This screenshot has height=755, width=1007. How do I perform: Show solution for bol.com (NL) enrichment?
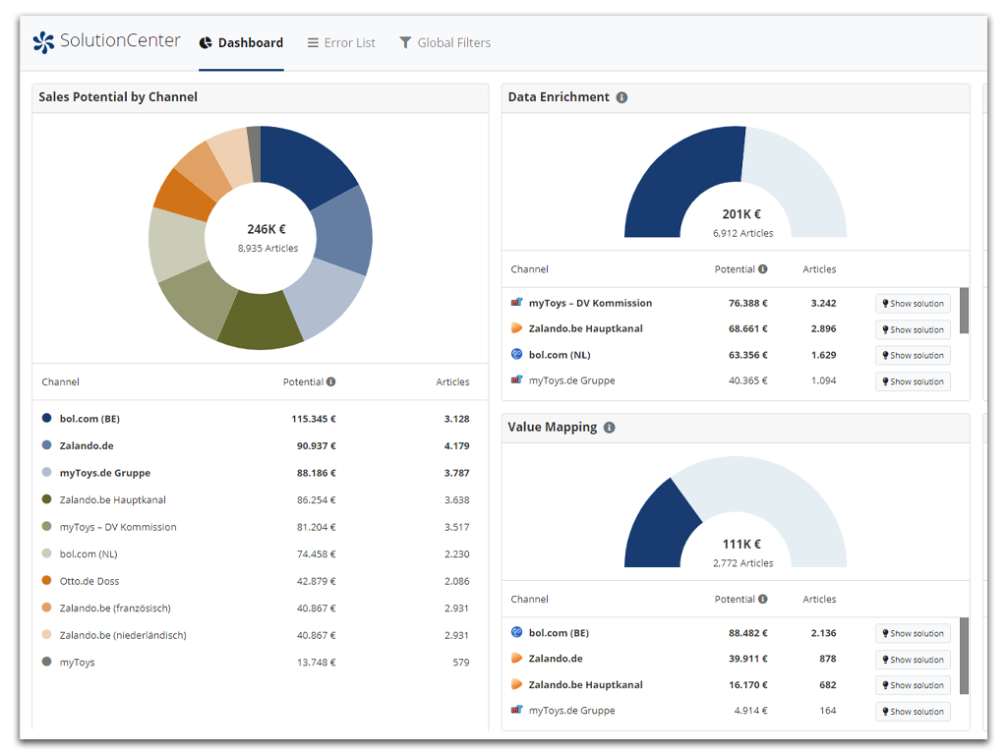(913, 356)
